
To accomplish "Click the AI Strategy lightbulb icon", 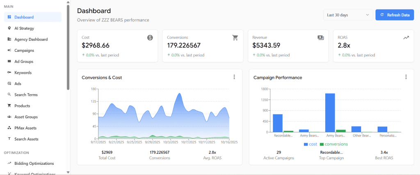I will (x=9, y=28).
